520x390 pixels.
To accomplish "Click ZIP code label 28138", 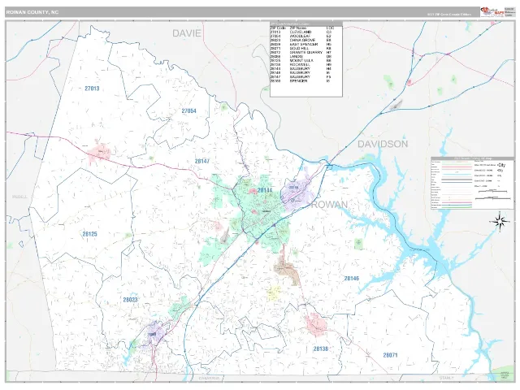I will pyautogui.click(x=321, y=349).
